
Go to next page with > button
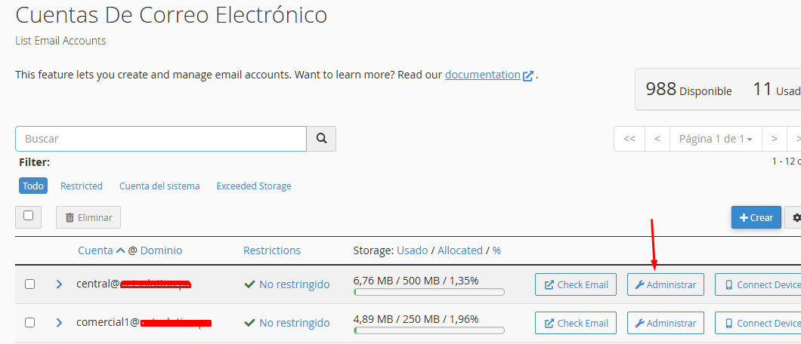tap(774, 139)
